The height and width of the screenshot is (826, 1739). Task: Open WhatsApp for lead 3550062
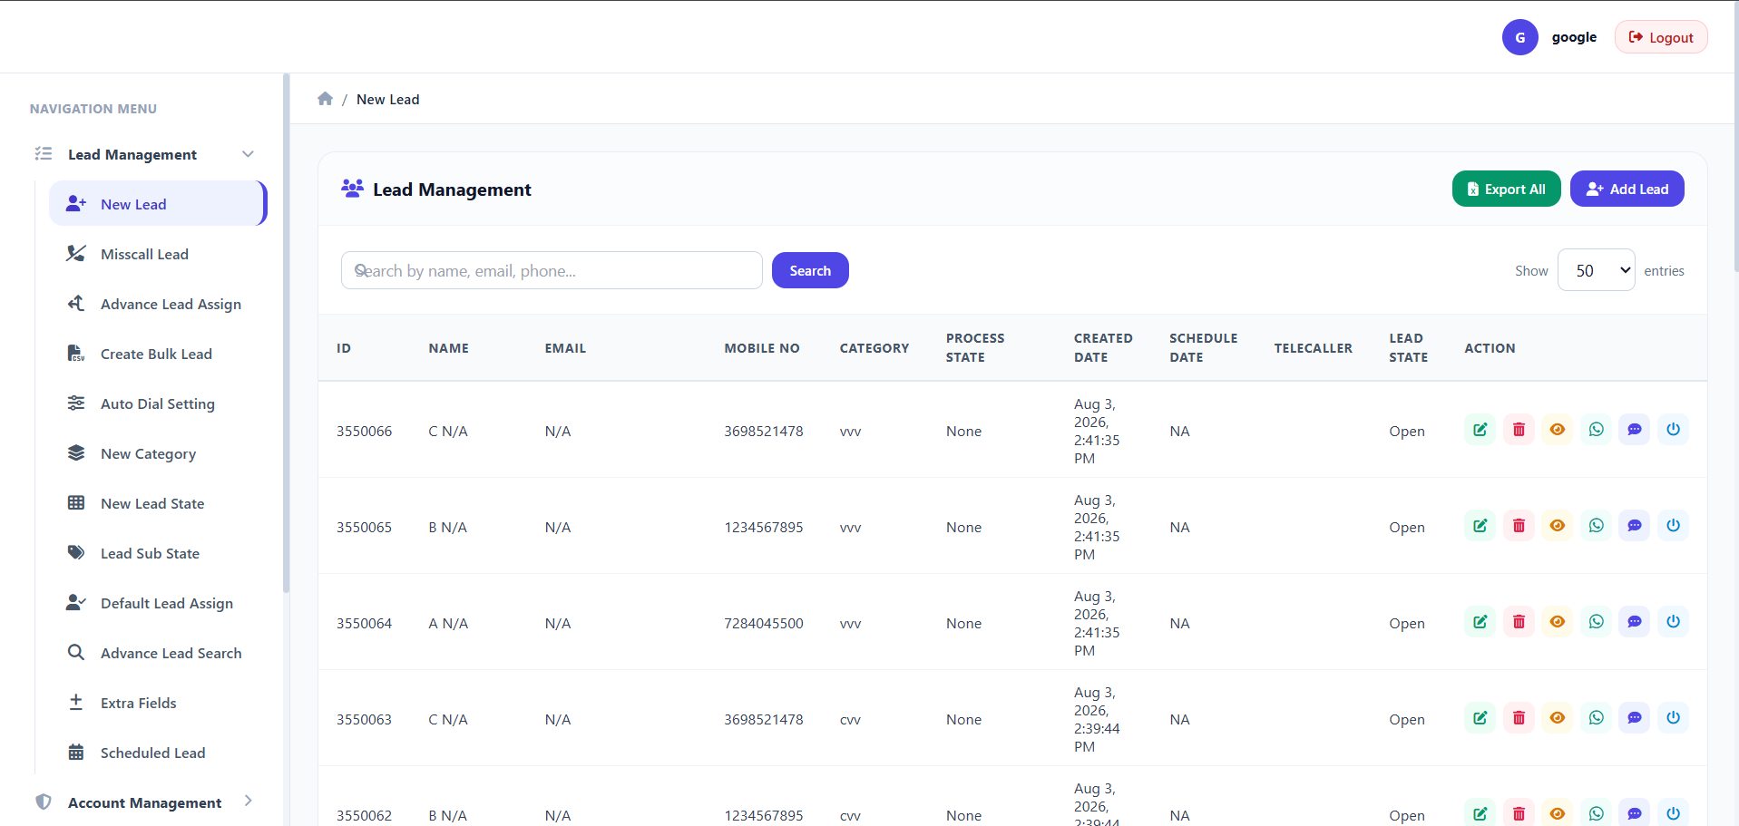click(x=1597, y=813)
